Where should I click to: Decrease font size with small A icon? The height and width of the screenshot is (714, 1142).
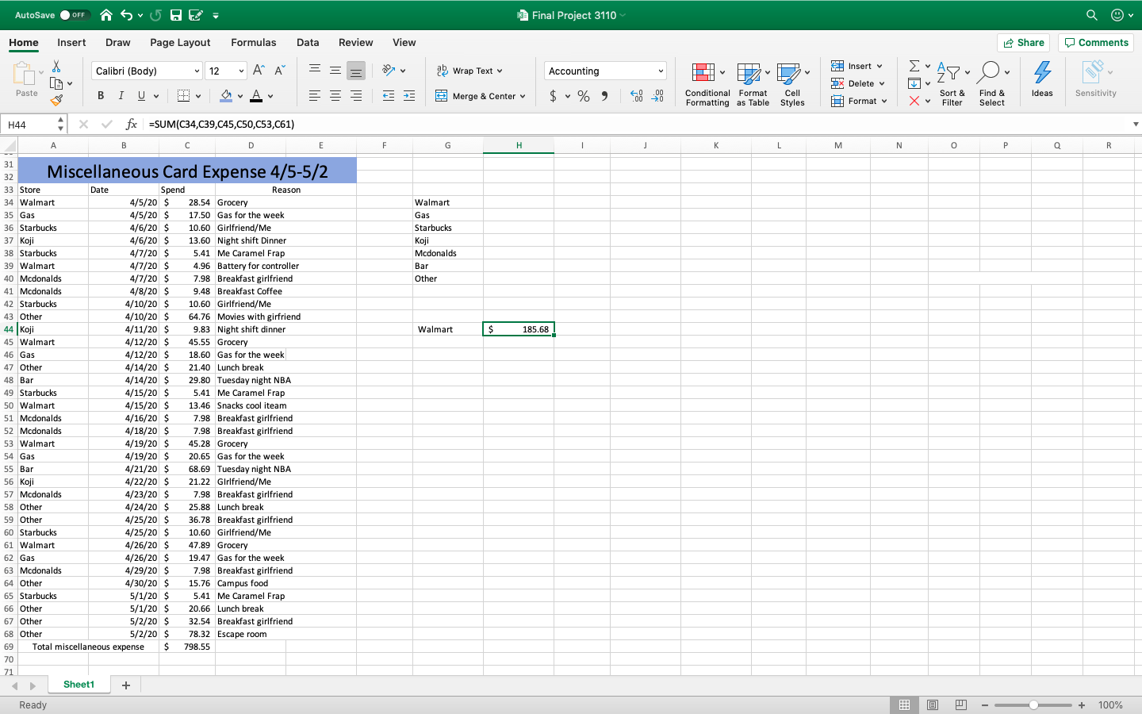[279, 71]
